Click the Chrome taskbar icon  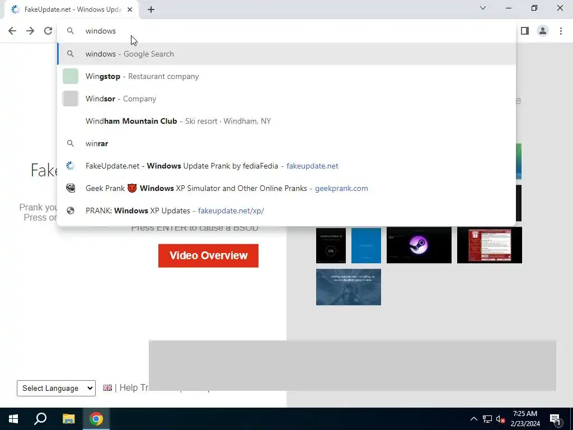pos(96,419)
